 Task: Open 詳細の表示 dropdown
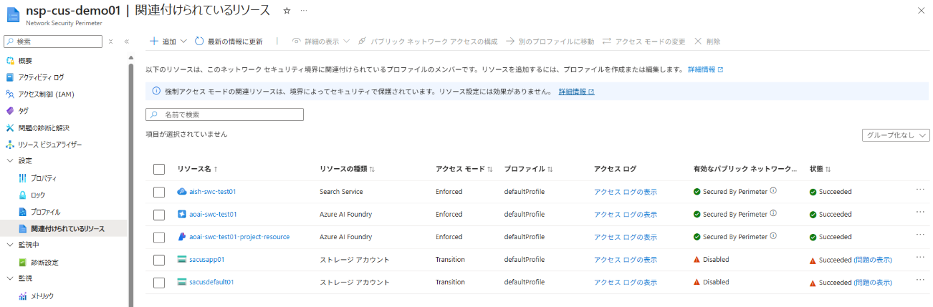click(321, 41)
